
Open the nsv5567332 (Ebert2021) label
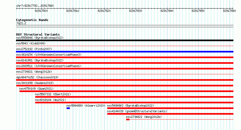point(53,94)
